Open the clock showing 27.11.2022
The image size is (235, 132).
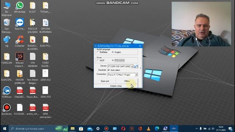click(221, 129)
